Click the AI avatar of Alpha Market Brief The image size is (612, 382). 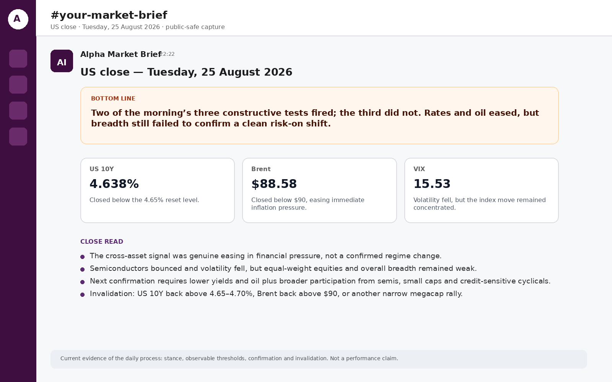(x=62, y=61)
